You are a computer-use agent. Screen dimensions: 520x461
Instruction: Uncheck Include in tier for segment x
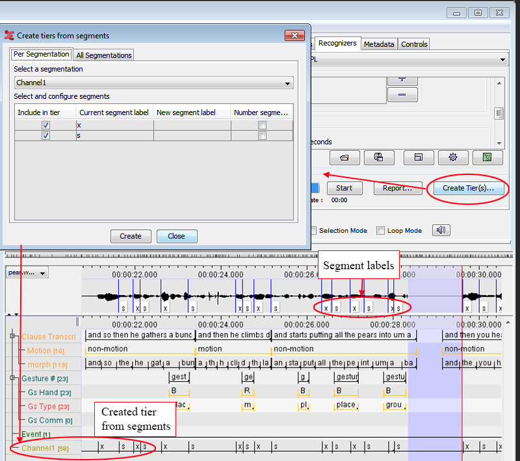(45, 125)
